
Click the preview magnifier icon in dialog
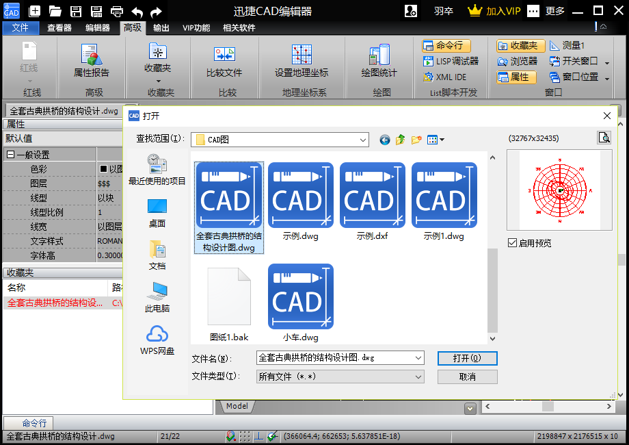point(604,138)
